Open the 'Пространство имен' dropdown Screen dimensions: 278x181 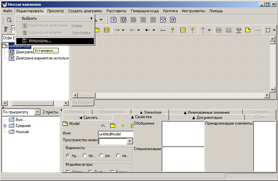[130, 141]
